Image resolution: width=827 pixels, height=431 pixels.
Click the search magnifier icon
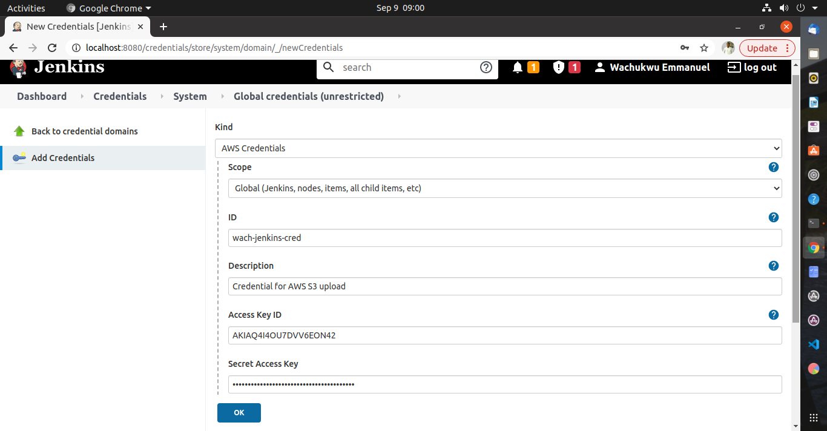click(x=329, y=67)
